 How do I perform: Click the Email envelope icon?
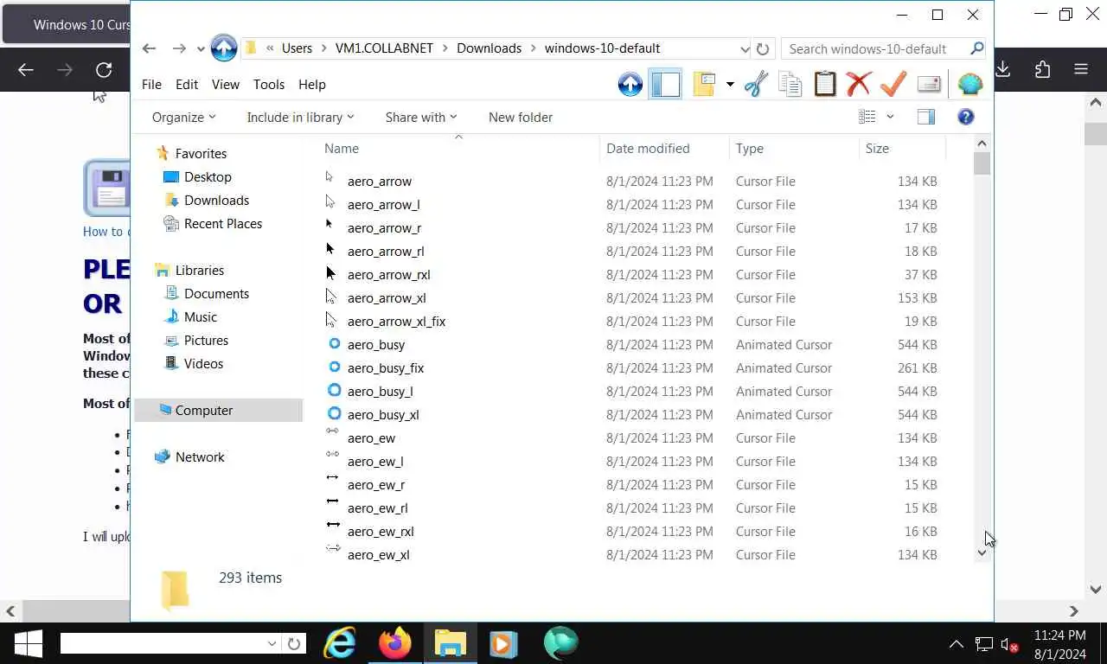click(x=929, y=84)
